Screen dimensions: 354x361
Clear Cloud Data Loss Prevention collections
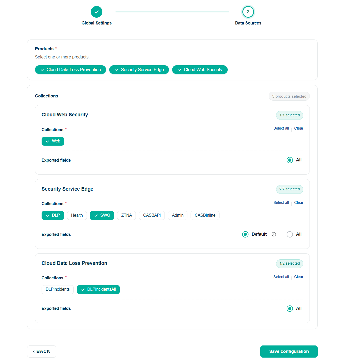pos(299,277)
